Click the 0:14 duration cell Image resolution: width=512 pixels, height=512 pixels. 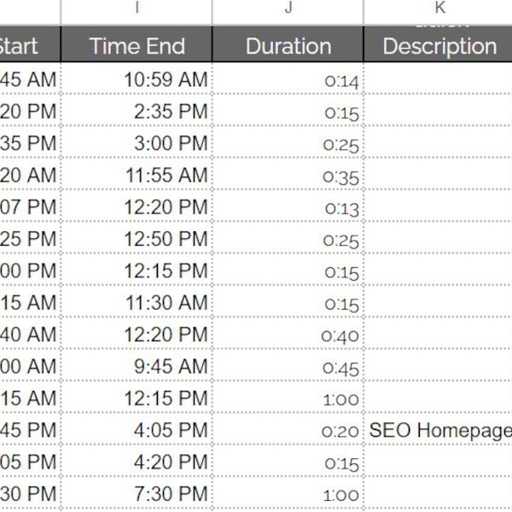tap(288, 79)
